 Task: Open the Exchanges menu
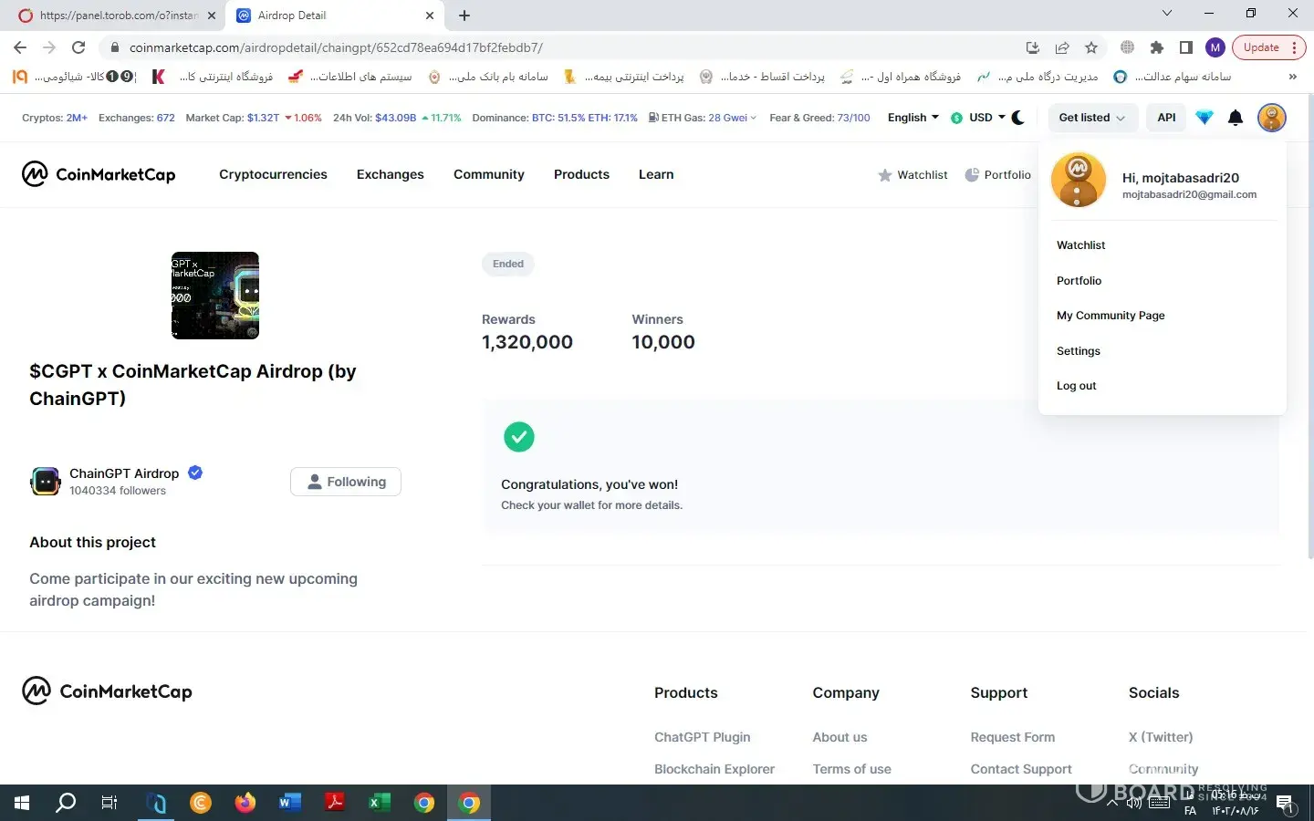point(391,174)
